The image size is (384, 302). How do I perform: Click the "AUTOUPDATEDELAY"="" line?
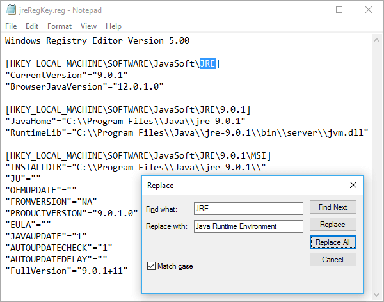tap(56, 259)
